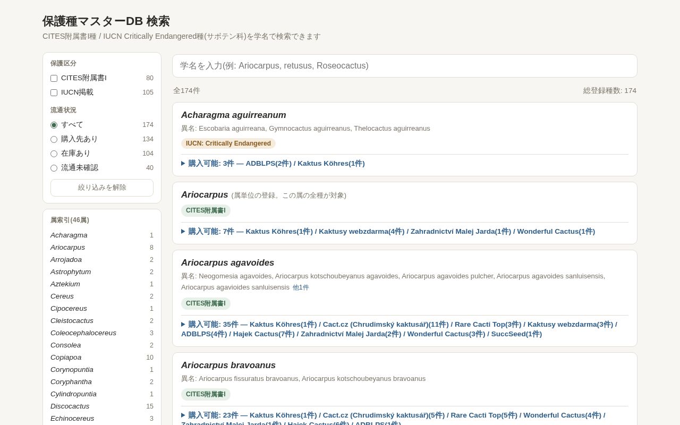Select Coryphantha from the genus index
The image size is (680, 425).
point(102,382)
